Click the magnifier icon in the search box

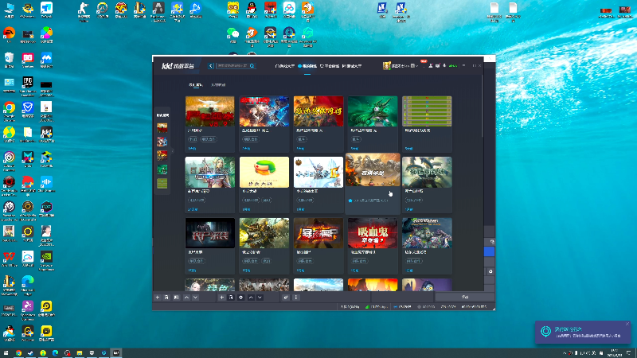[x=252, y=66]
